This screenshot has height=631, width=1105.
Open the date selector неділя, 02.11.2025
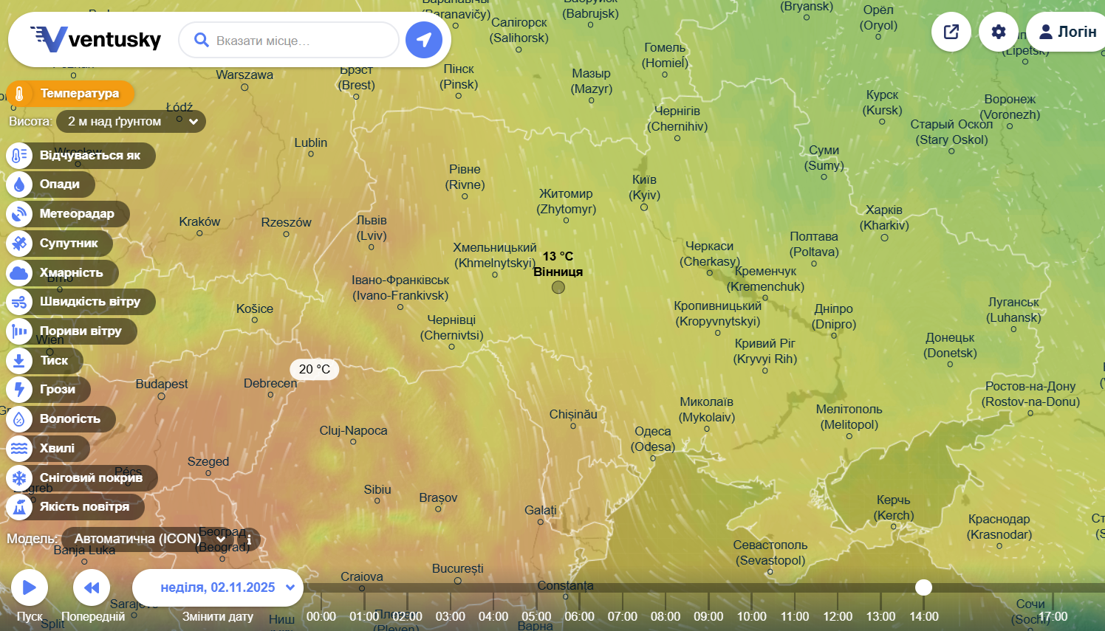click(x=218, y=587)
